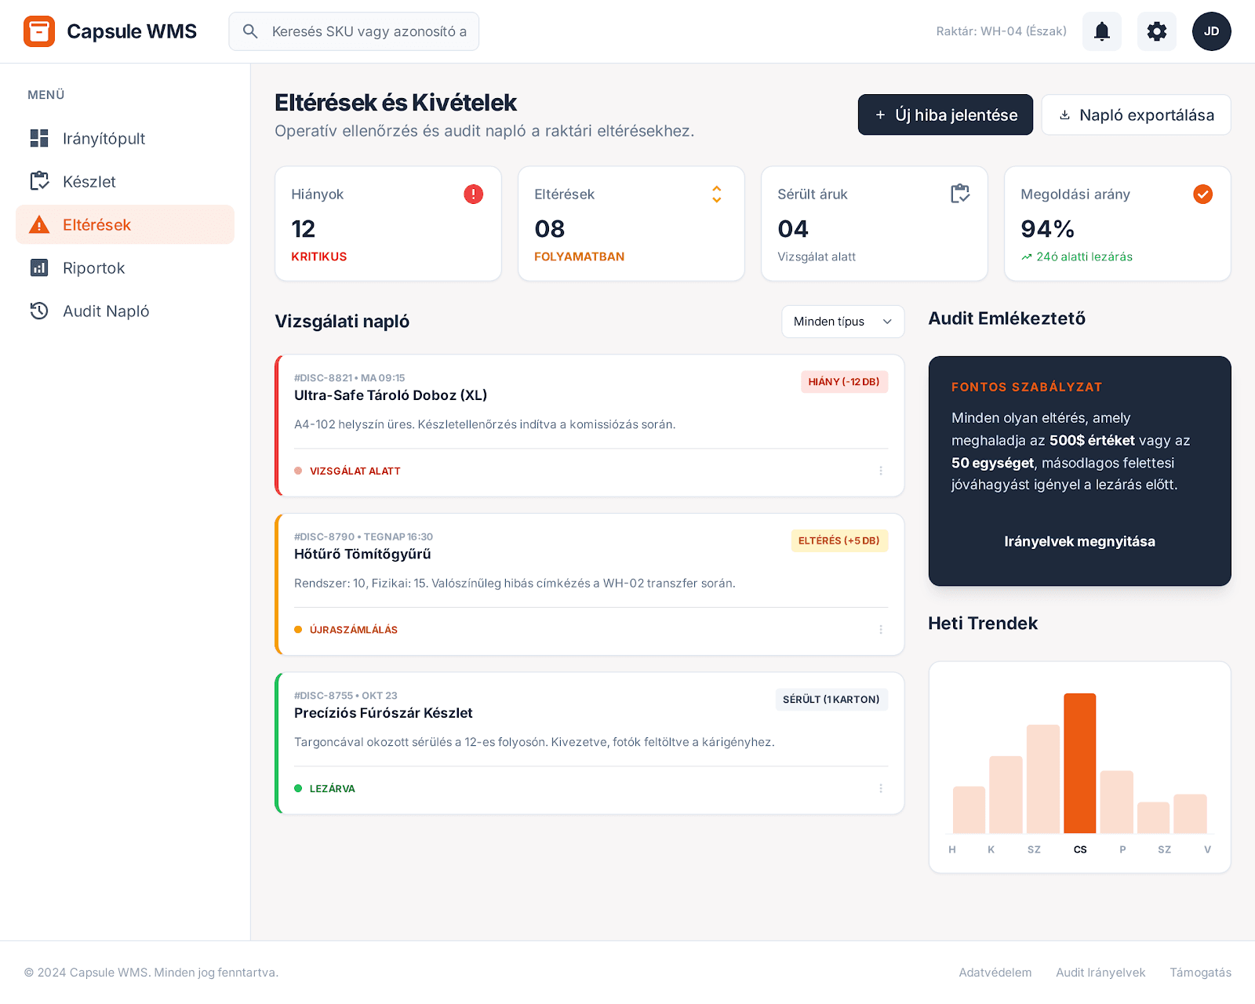Open settings via the gear icon
The width and height of the screenshot is (1255, 1004).
(x=1156, y=31)
